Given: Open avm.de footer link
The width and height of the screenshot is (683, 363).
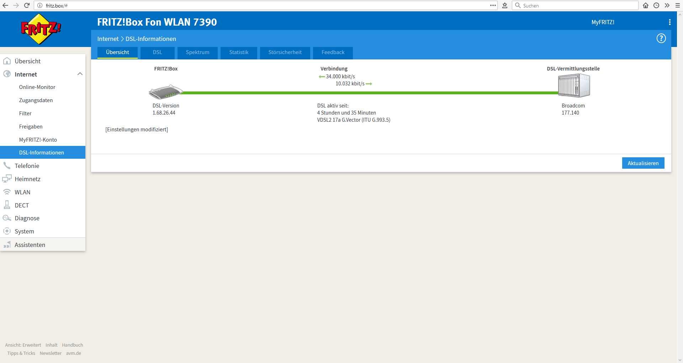Looking at the screenshot, I should (74, 353).
